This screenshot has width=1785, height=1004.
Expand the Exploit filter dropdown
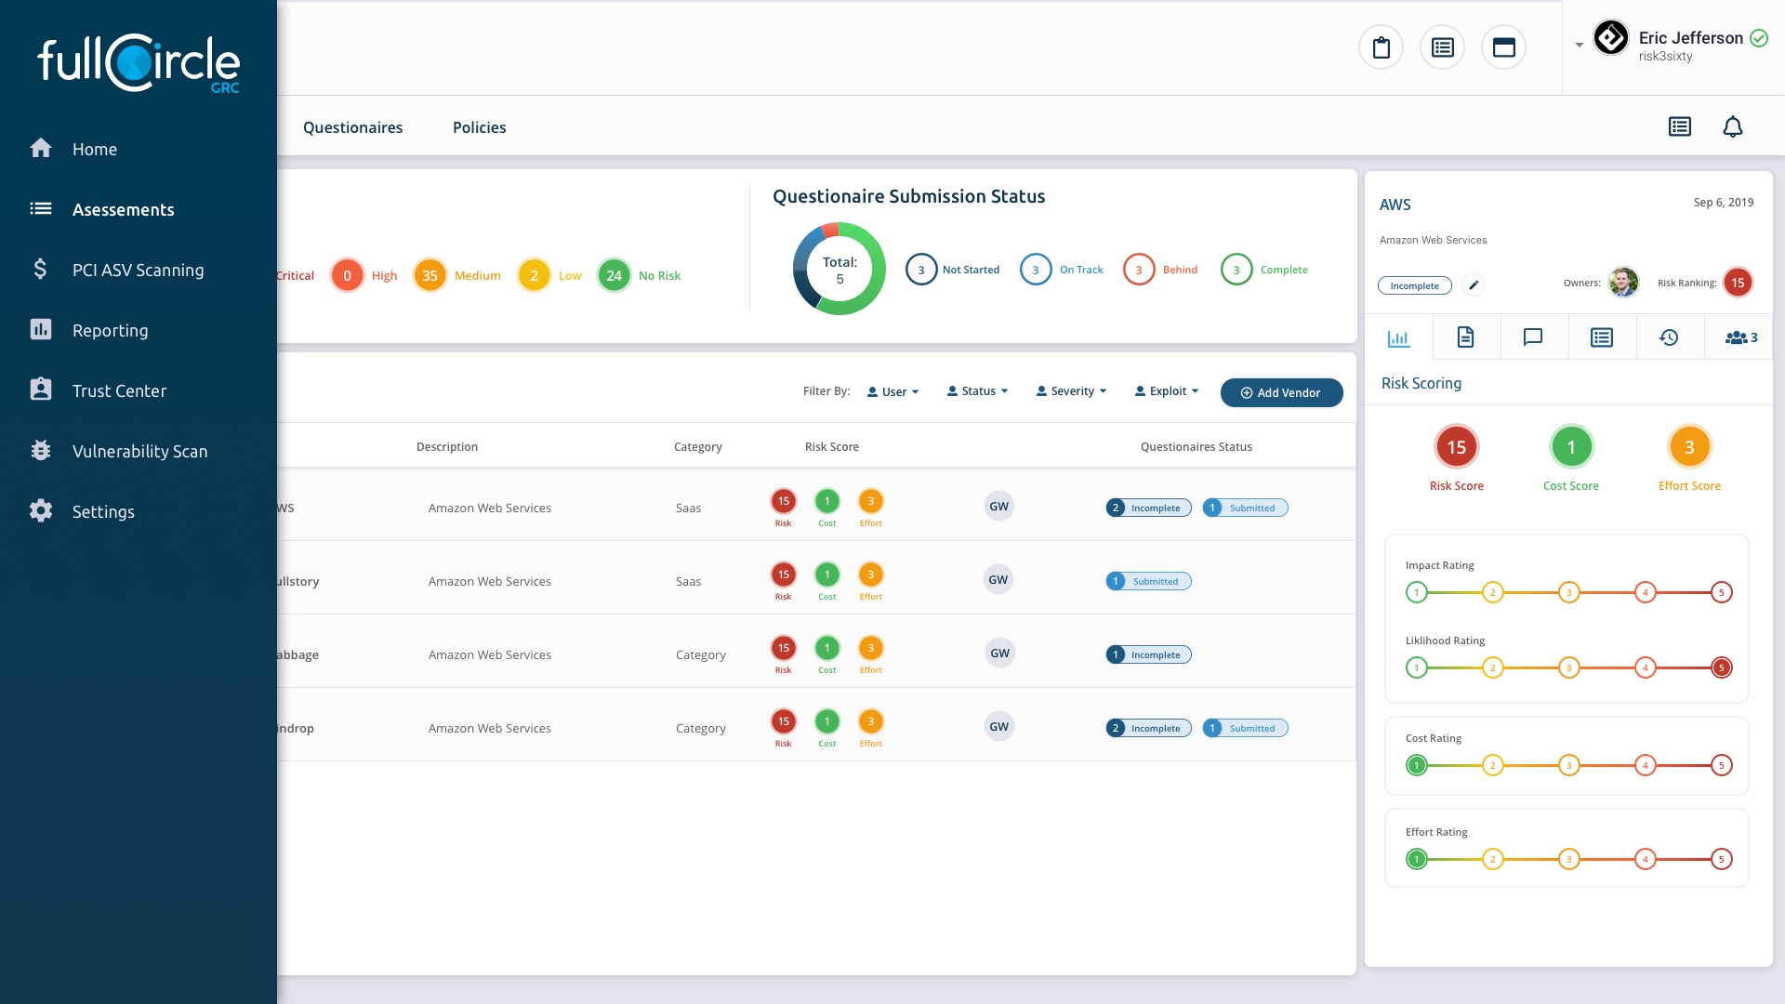(1167, 391)
